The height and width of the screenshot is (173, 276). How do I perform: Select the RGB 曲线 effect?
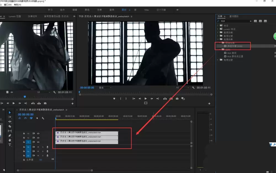tap(232, 53)
